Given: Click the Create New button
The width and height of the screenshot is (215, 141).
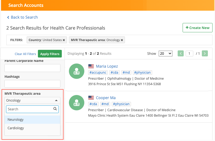Looking at the screenshot, I should click(x=197, y=28).
